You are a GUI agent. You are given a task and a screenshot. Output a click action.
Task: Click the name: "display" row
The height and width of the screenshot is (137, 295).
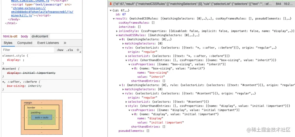150,118
